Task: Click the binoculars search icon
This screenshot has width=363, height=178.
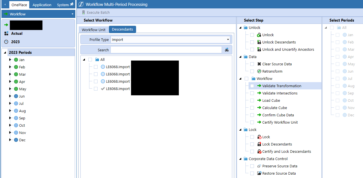Action: (227, 50)
